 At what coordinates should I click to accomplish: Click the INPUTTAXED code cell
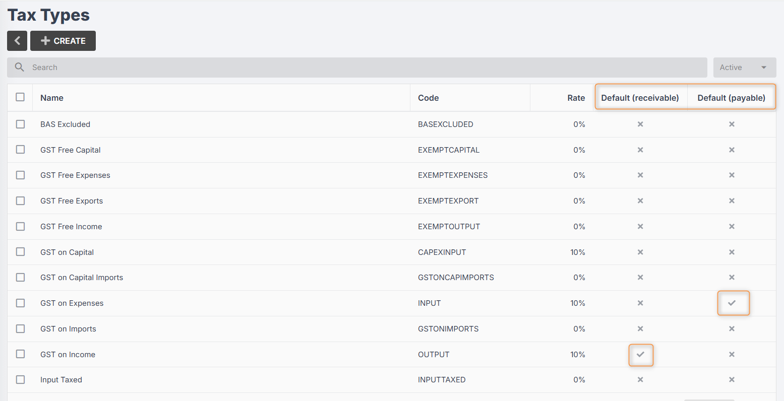point(442,379)
